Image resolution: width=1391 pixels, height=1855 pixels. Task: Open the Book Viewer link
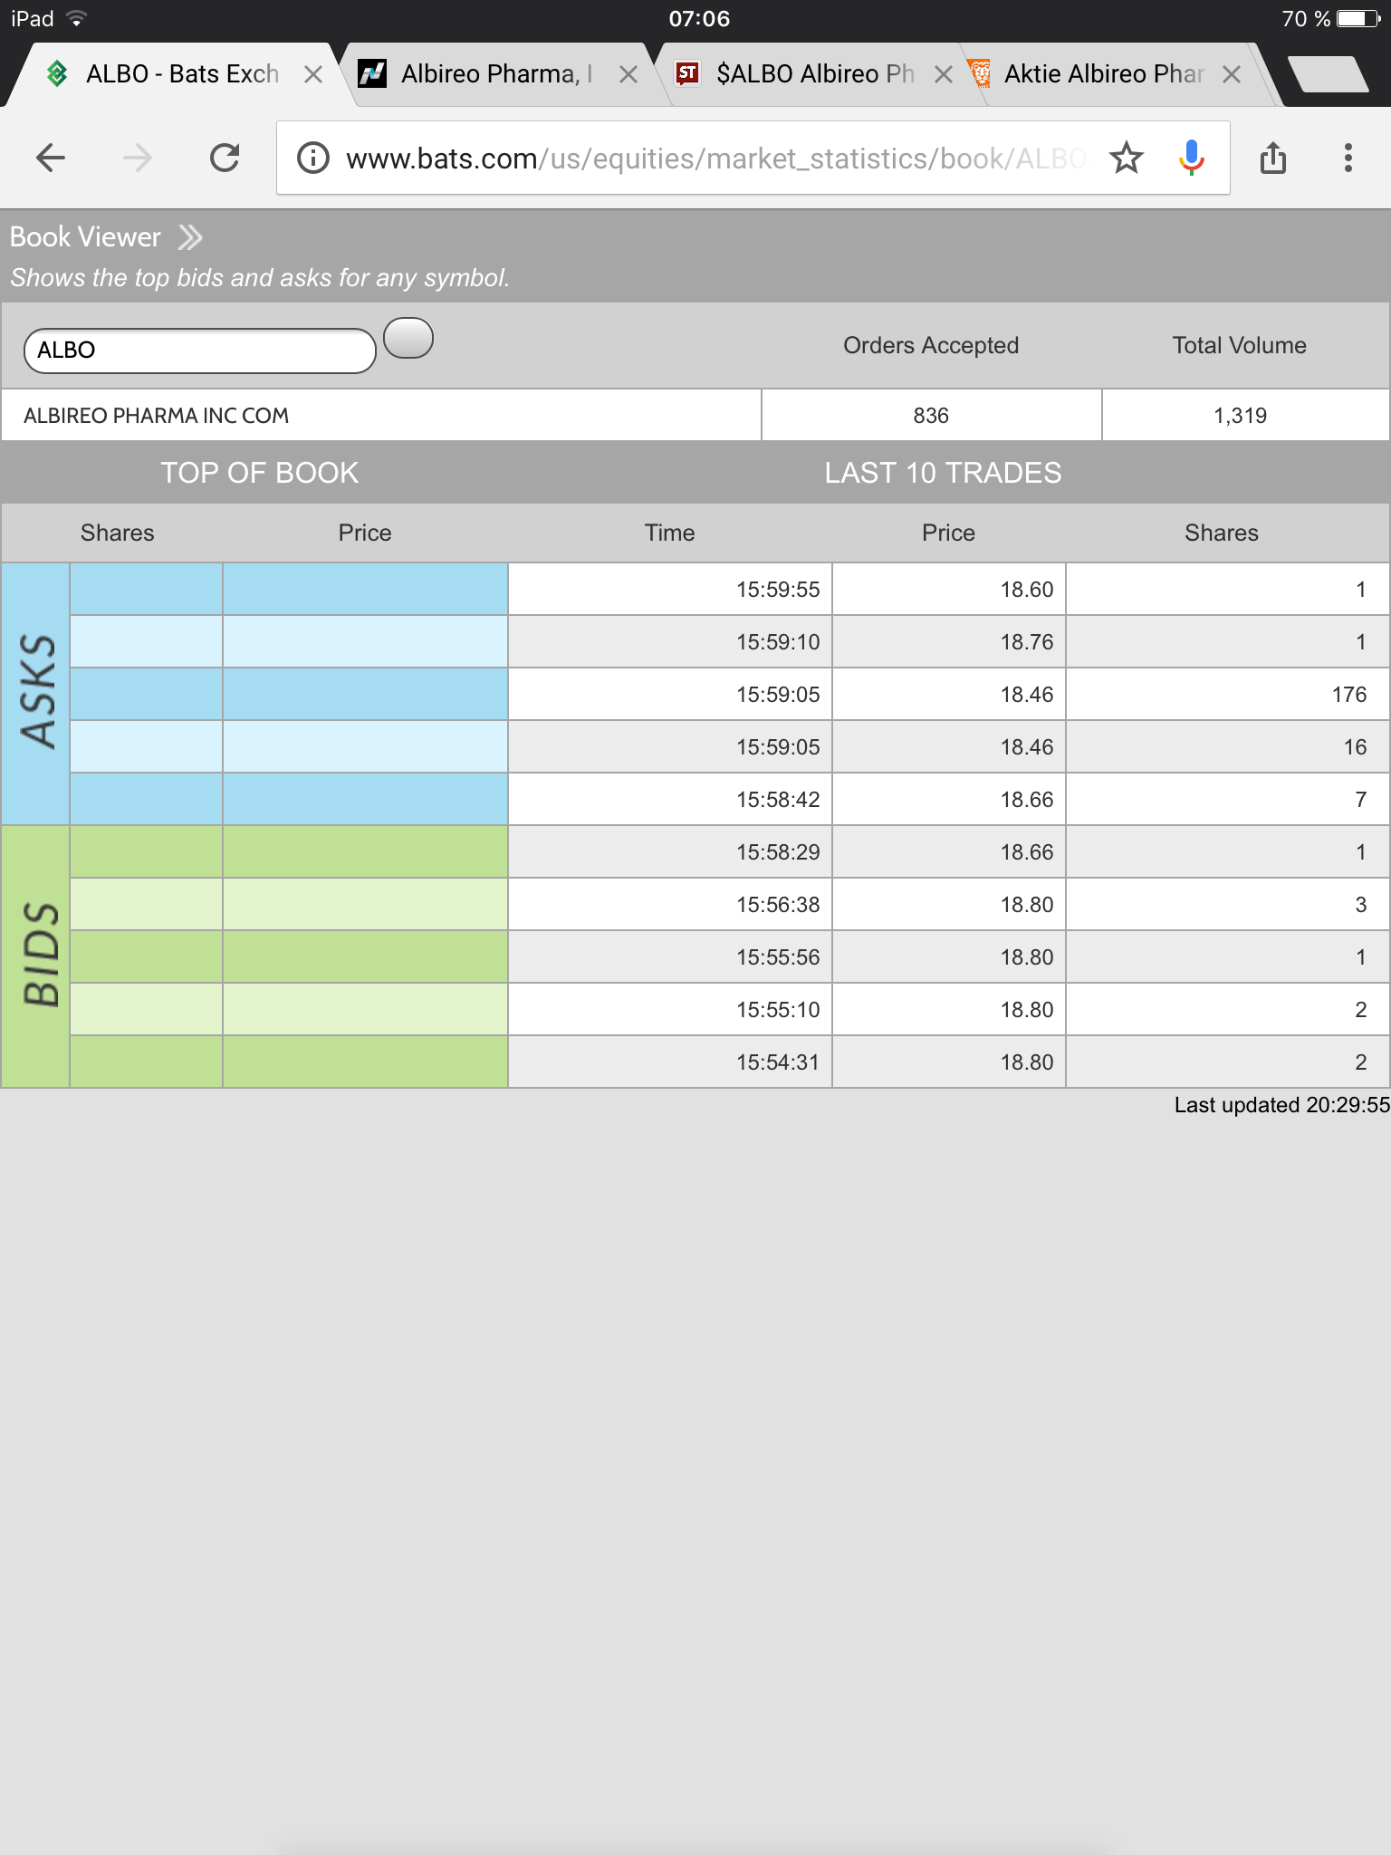tap(85, 237)
